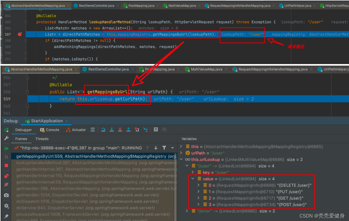The image size is (349, 221).
Task: Open the View Breakpoints icon
Action: (x=7, y=176)
